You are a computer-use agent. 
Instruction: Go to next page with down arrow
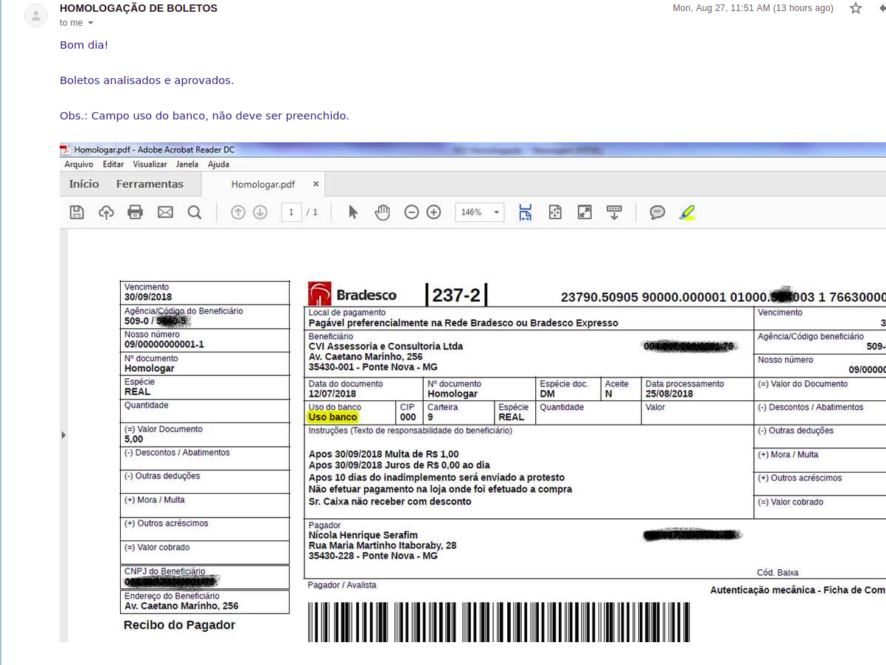pyautogui.click(x=260, y=212)
